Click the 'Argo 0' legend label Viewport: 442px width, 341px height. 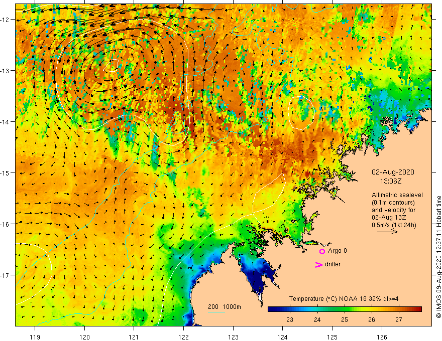[338, 251]
